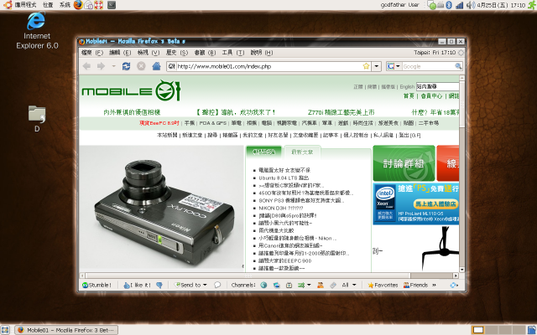This screenshot has height=335, width=537.
Task: Open the 歷史 (S) menu
Action: tap(177, 52)
